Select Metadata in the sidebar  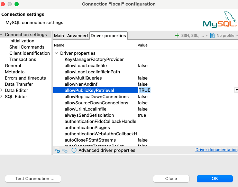point(15,72)
